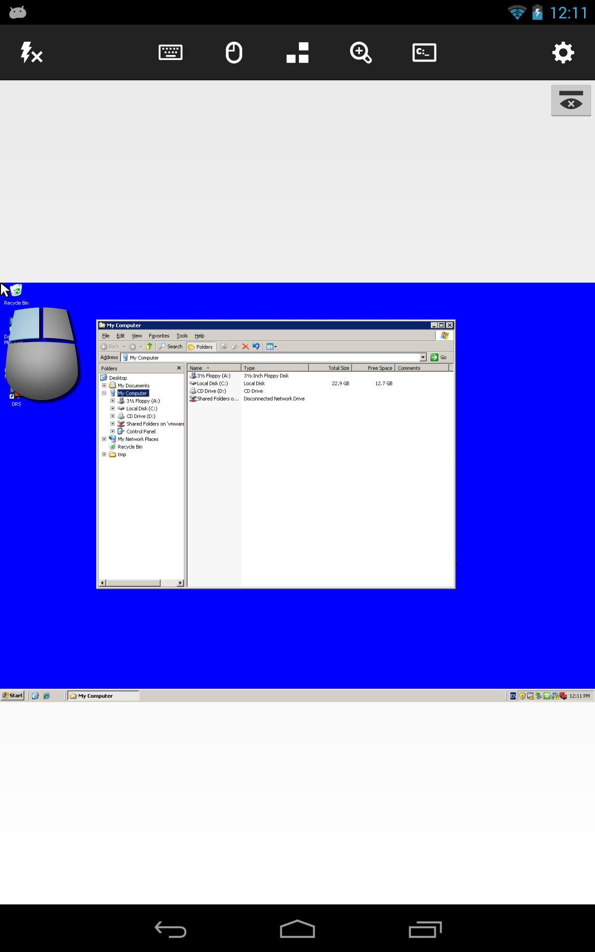Hide the toolbar with the eye button
The image size is (595, 952).
point(571,100)
